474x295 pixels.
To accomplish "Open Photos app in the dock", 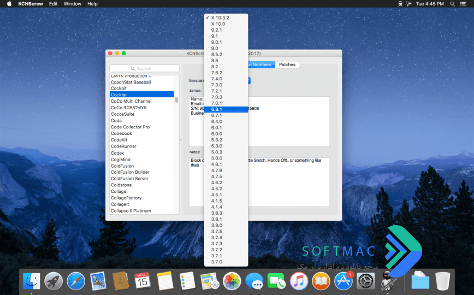I will [232, 281].
